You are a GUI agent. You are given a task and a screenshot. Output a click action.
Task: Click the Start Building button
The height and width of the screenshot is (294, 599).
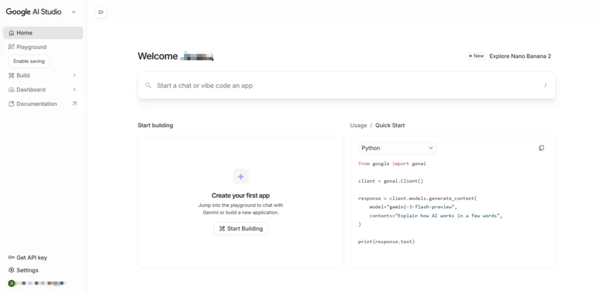[x=240, y=229]
